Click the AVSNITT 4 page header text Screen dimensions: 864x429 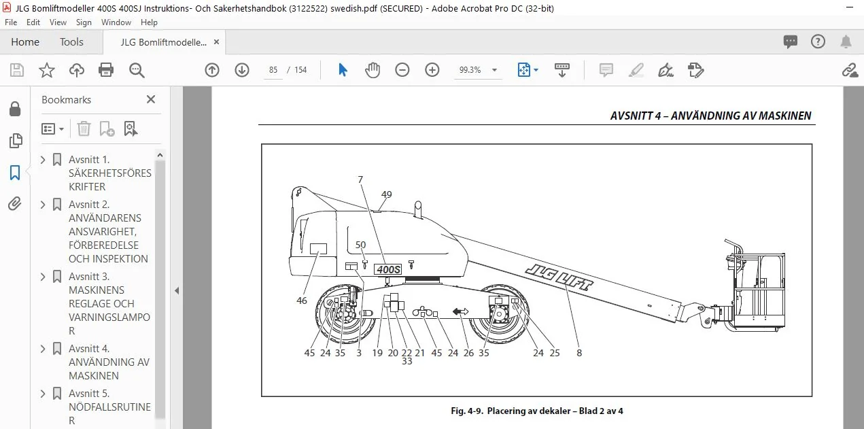pyautogui.click(x=710, y=116)
